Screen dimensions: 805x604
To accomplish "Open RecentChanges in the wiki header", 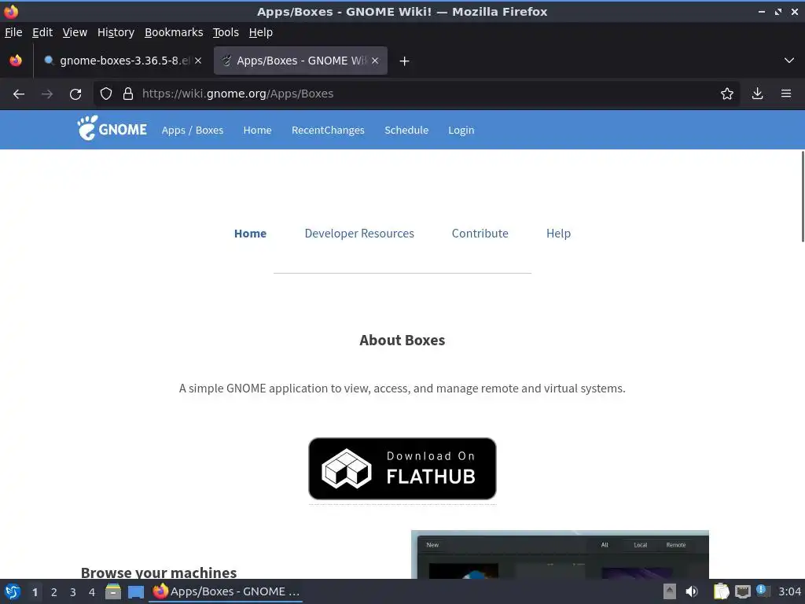I will pos(328,131).
